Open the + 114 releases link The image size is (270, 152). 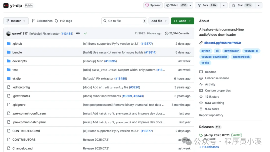pos(209,147)
